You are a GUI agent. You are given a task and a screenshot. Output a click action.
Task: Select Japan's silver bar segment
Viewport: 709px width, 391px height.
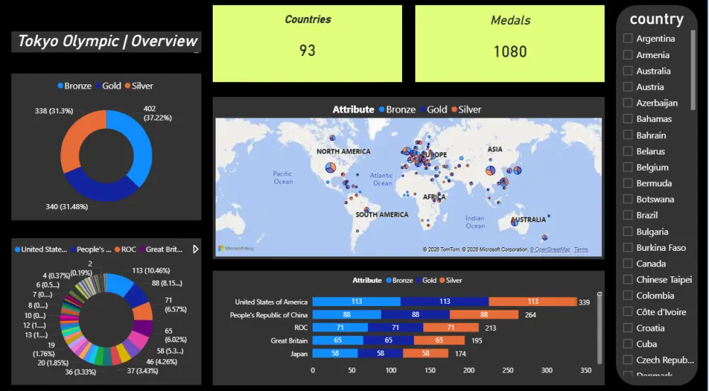coord(425,353)
